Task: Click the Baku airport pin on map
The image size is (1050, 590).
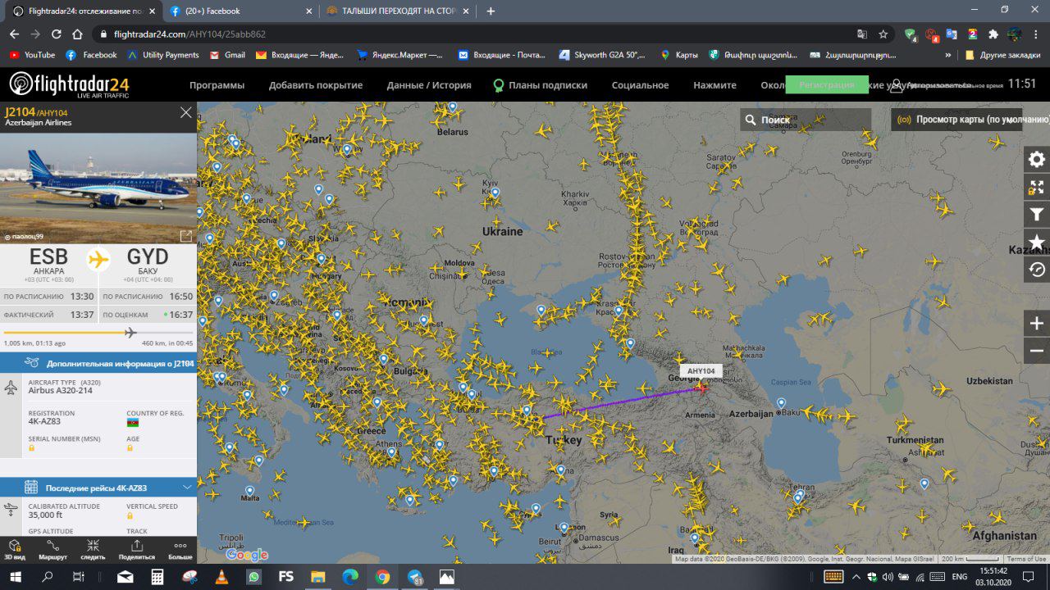Action: click(x=781, y=402)
